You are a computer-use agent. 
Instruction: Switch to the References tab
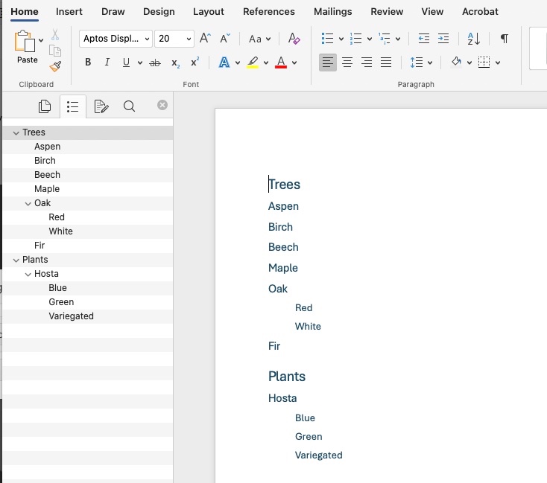click(268, 11)
